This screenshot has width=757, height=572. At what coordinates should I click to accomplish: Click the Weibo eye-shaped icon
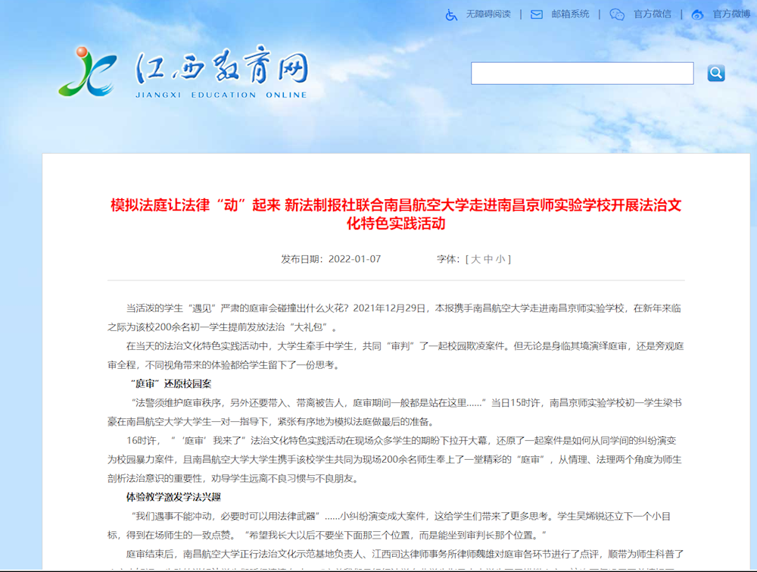pyautogui.click(x=697, y=14)
